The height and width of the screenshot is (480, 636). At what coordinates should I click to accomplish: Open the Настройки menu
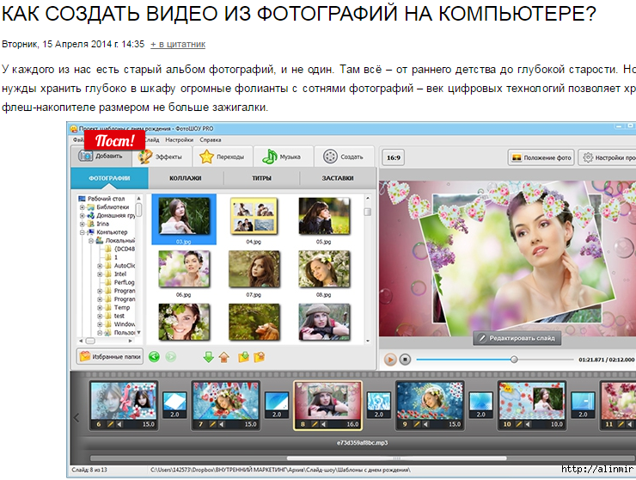pos(180,139)
